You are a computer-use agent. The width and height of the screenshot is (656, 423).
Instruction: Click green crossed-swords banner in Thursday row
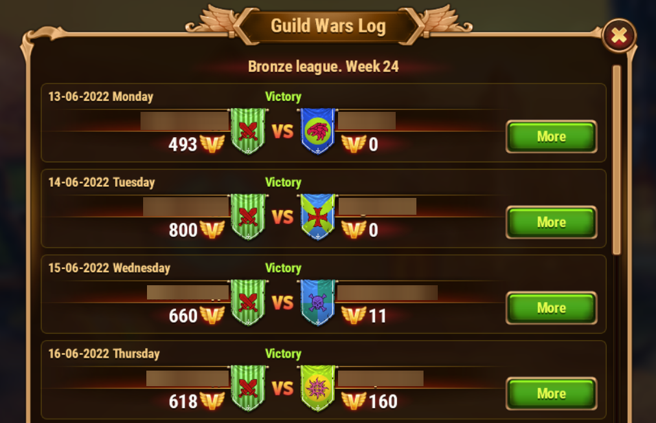pyautogui.click(x=248, y=388)
